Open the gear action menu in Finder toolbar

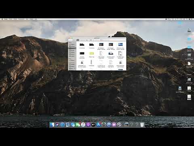click(x=91, y=40)
